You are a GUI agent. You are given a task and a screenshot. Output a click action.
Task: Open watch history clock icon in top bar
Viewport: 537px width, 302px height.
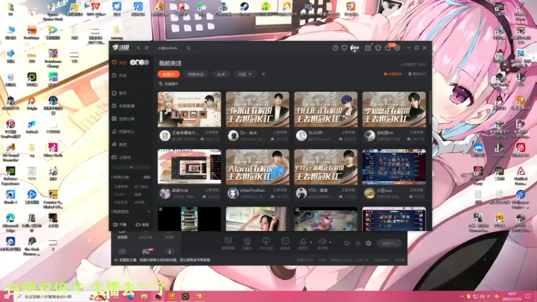pos(335,48)
